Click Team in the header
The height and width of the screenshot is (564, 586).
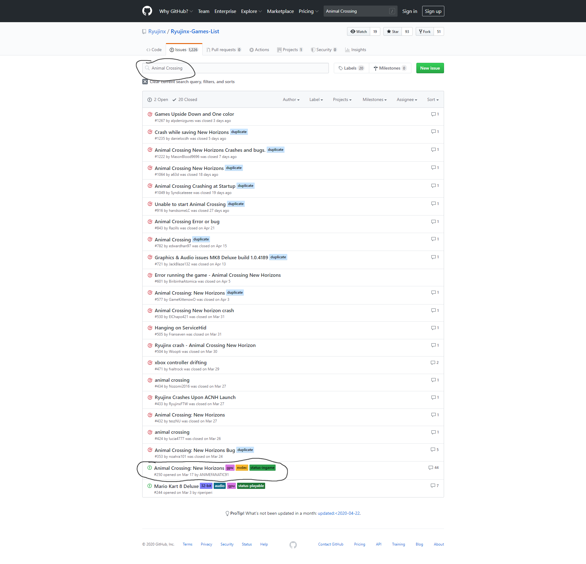tap(204, 11)
